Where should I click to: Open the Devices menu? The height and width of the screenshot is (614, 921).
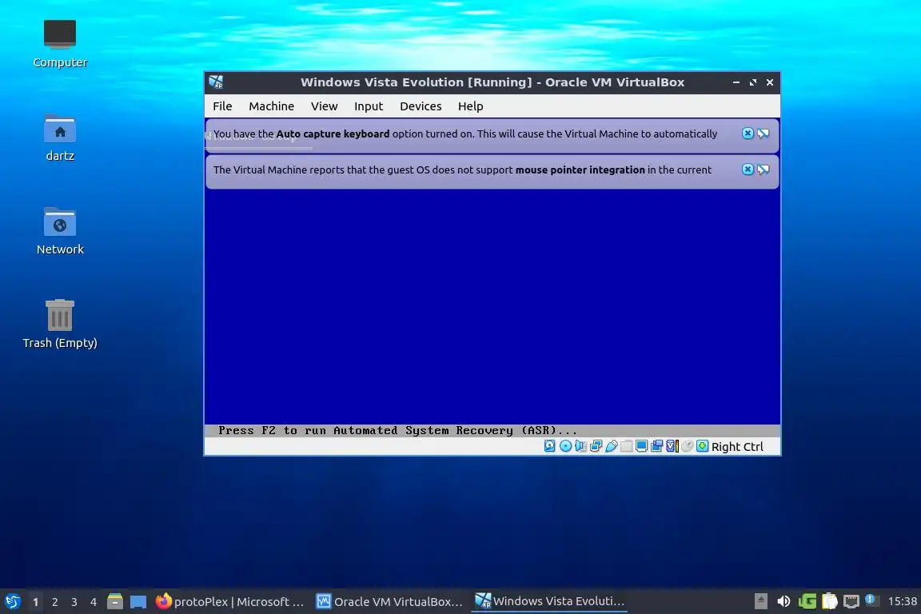pos(421,106)
